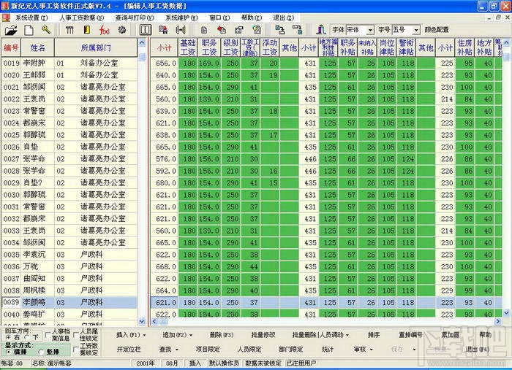
Task: Toggle the 人事档案信息 checkbox
Action: tap(48, 335)
